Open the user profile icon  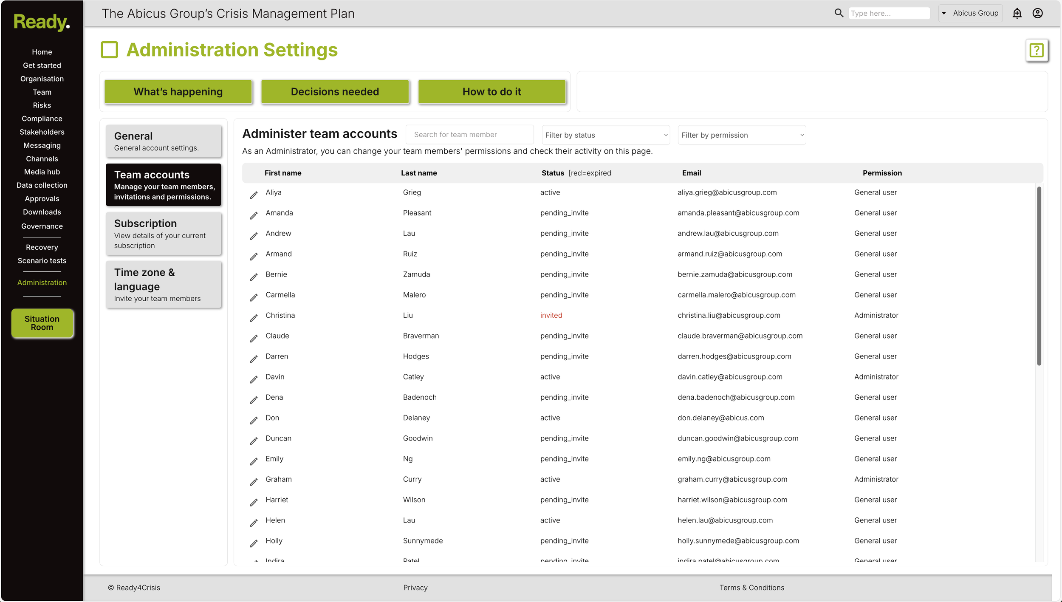tap(1037, 14)
